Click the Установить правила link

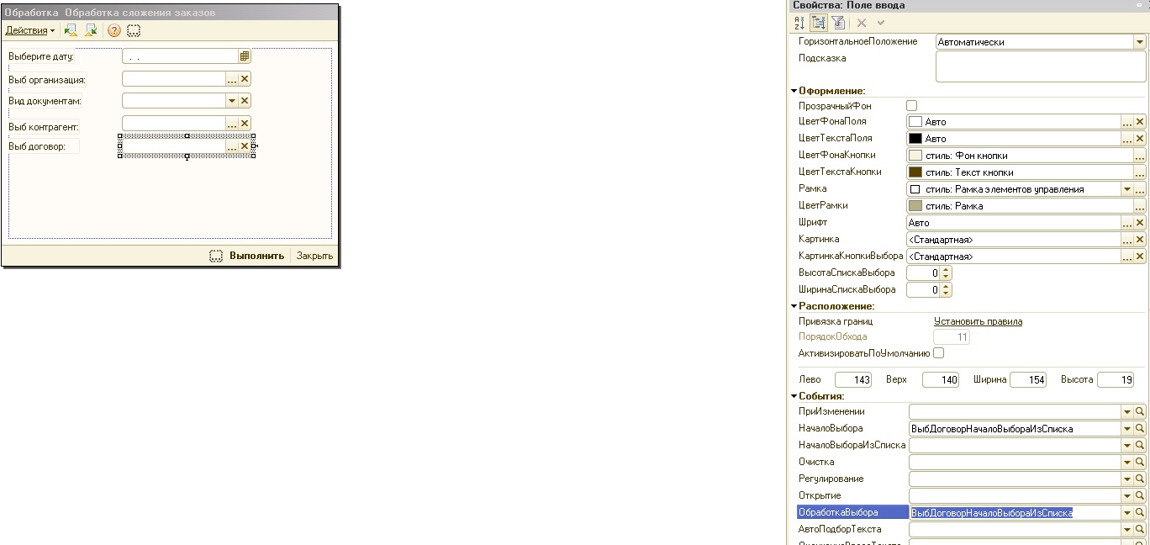click(x=978, y=321)
